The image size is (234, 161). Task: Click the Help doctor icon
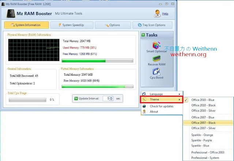(x=157, y=13)
